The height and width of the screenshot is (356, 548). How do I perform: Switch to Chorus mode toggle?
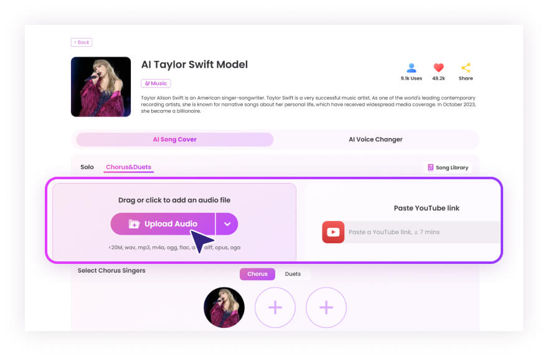tap(257, 274)
